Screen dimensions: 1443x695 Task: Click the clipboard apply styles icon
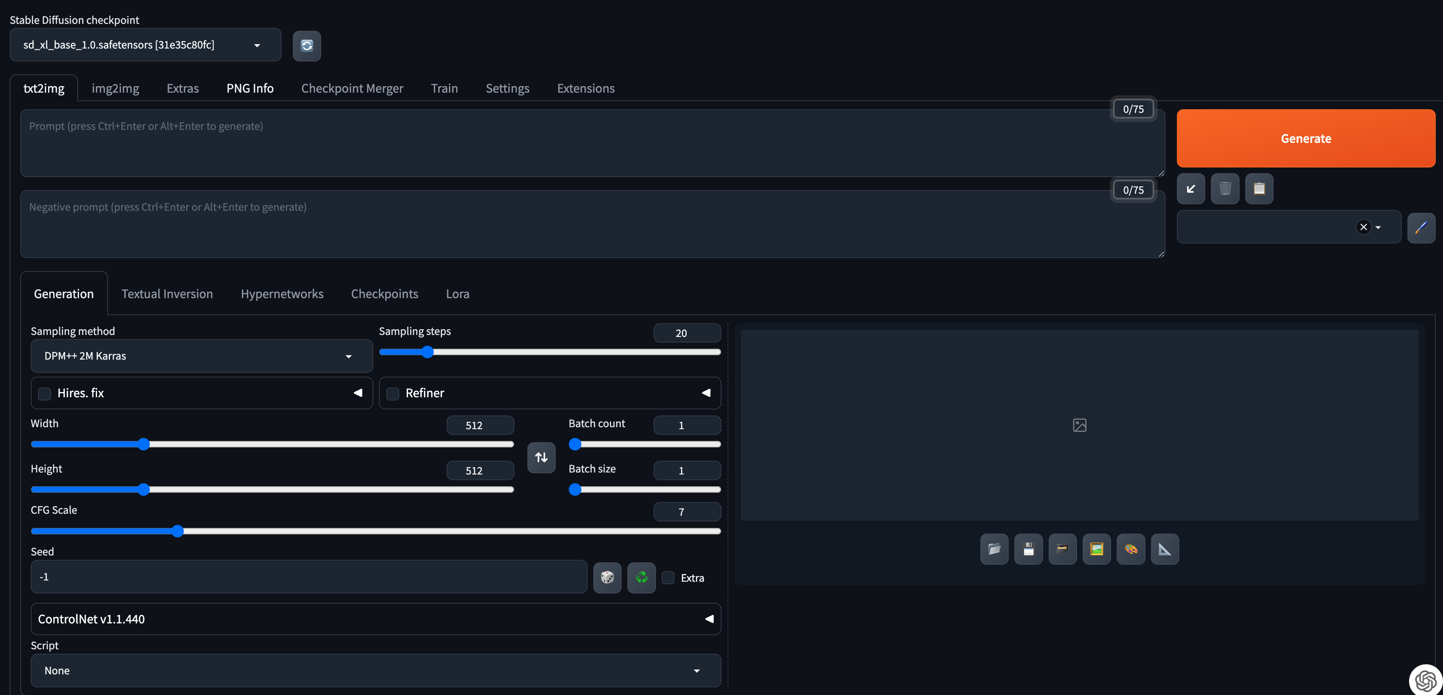(x=1259, y=189)
